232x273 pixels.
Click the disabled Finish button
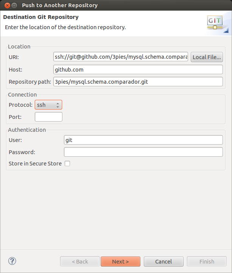[207, 262]
